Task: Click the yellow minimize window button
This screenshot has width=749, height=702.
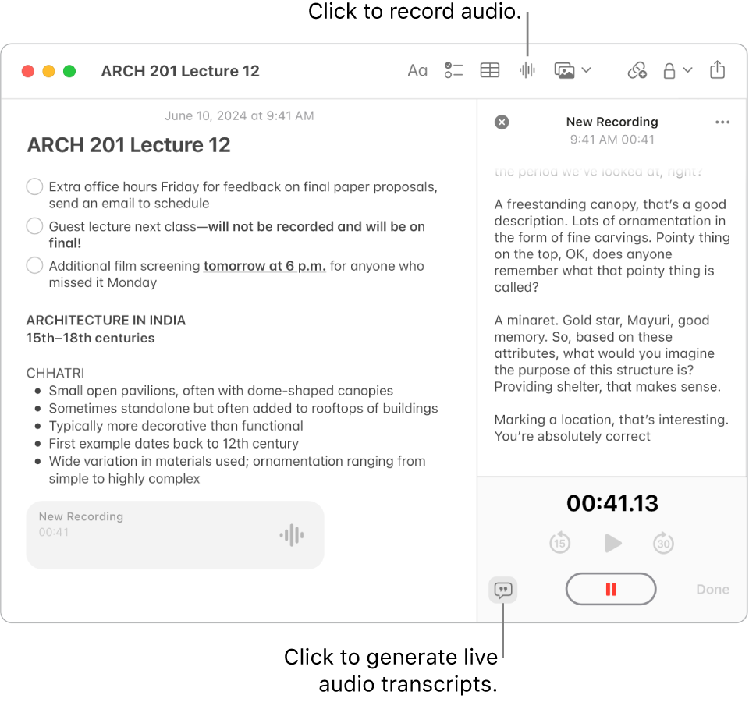Action: [48, 71]
